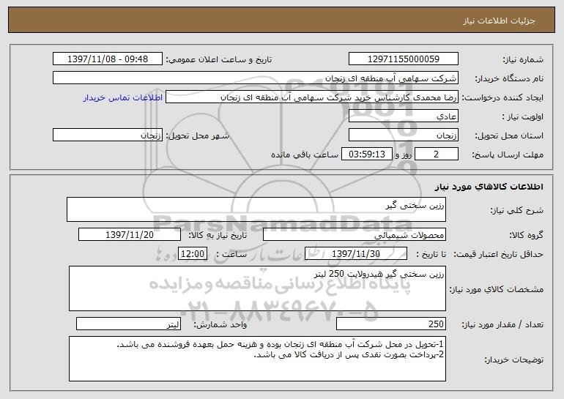Viewport: 564px width, 399px height.
Task: Select the label گروه کالا
Action: tap(526, 236)
